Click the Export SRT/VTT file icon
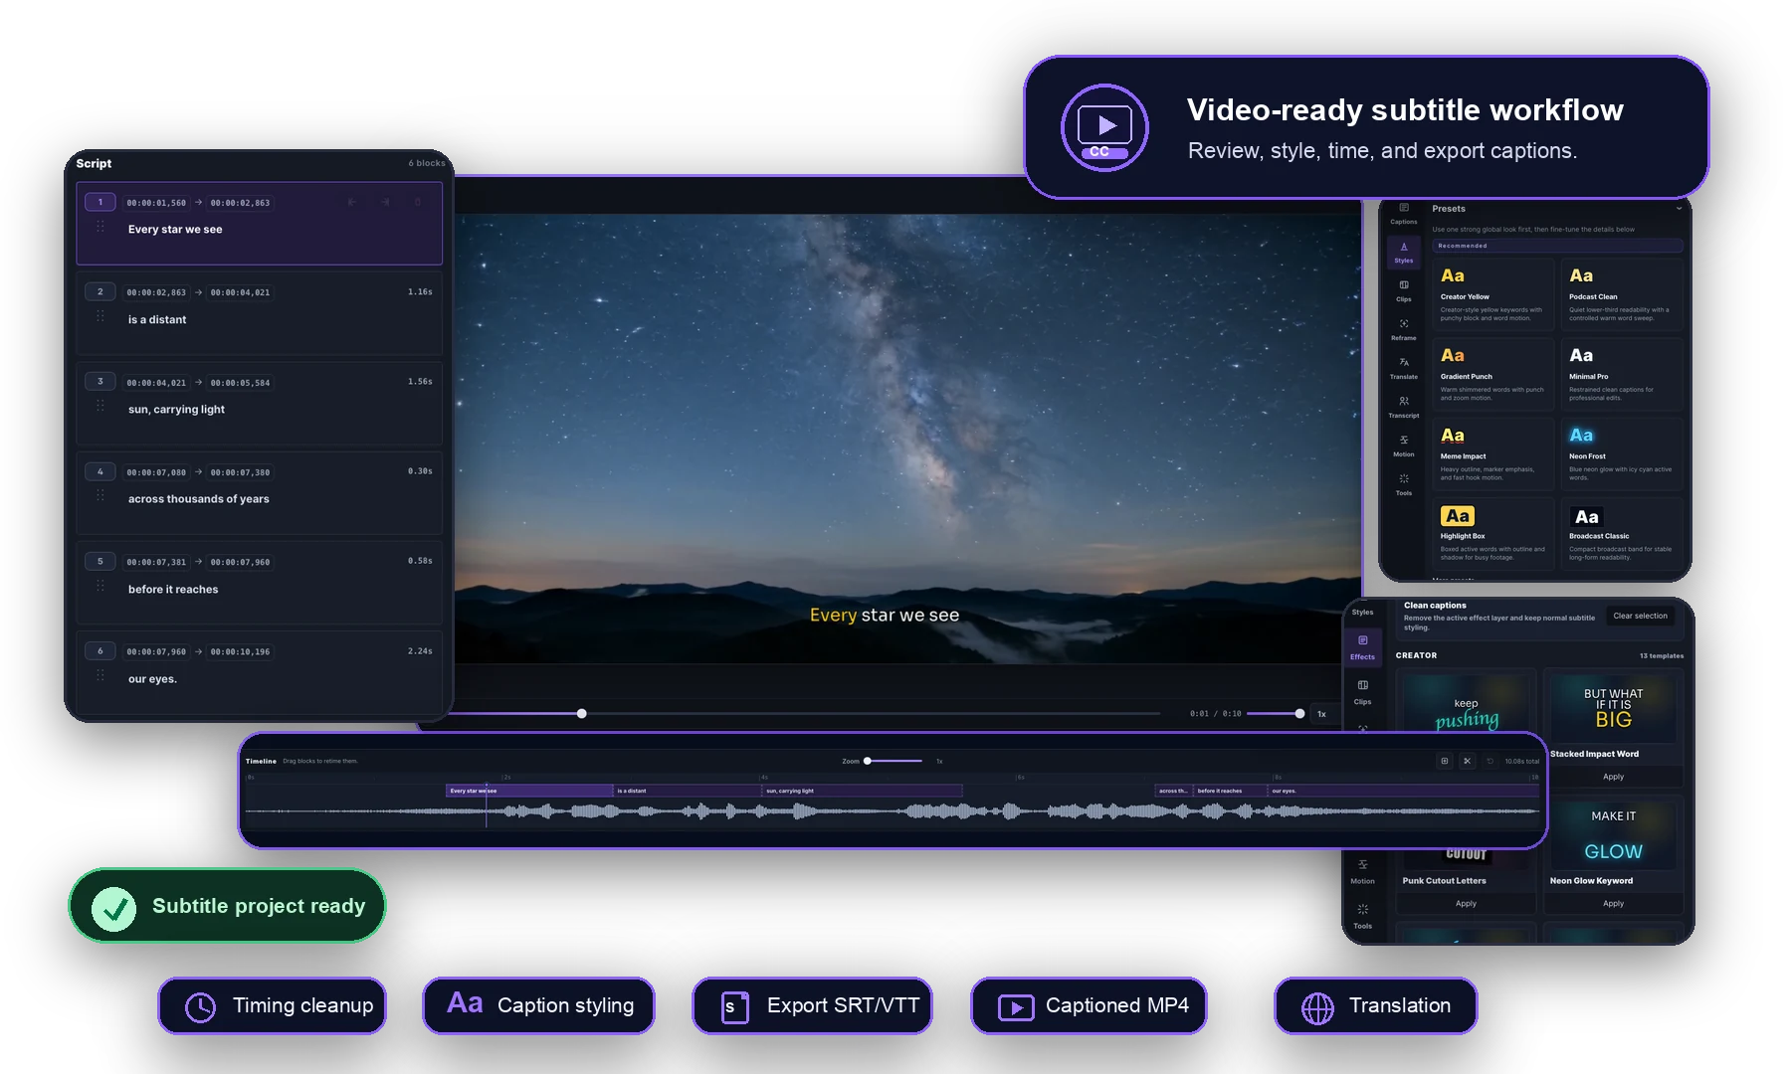This screenshot has height=1074, width=1791. pyautogui.click(x=734, y=1006)
